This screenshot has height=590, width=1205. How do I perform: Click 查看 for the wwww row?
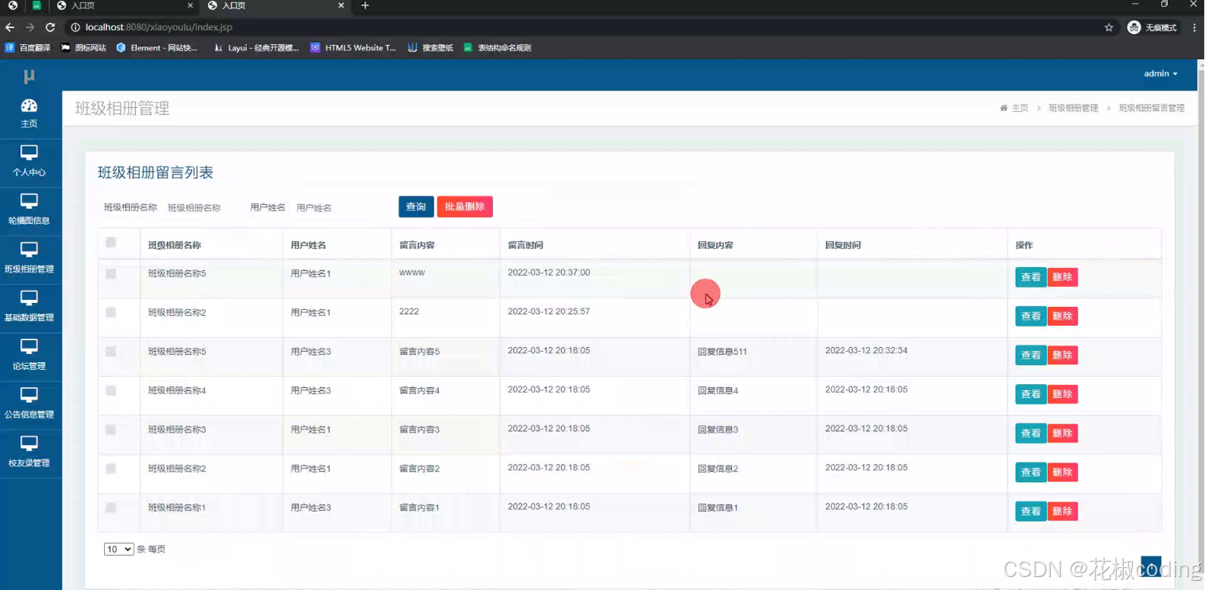coord(1030,277)
